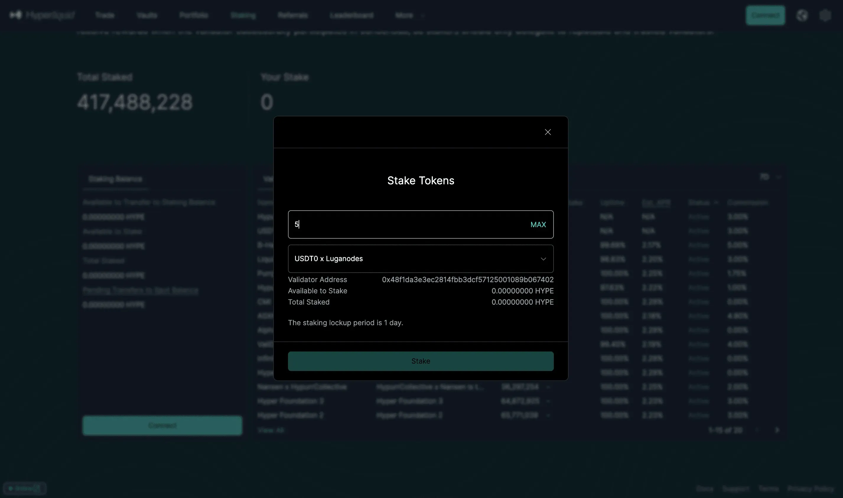This screenshot has height=498, width=843.
Task: Sort the table by the Est. APR column
Action: (656, 203)
